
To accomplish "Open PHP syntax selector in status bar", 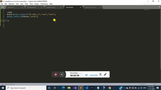I will [x=155, y=84].
